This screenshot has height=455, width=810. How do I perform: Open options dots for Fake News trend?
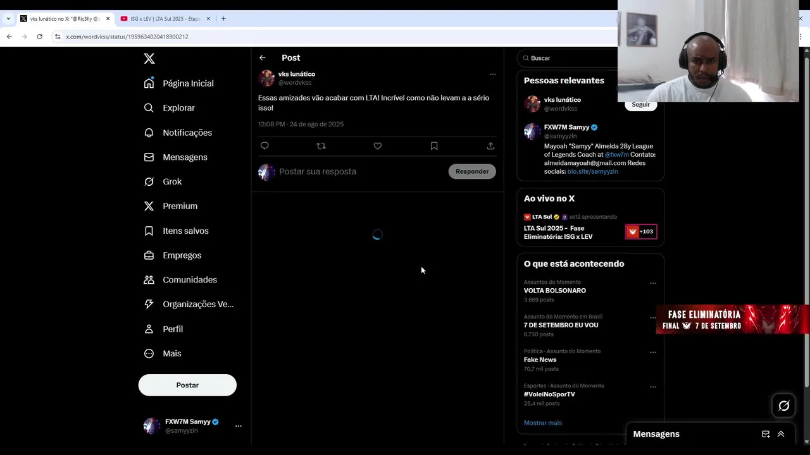click(x=653, y=352)
